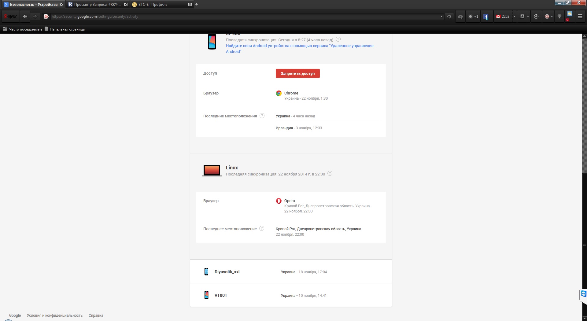This screenshot has height=321, width=587.
Task: Close the Просмотр Запроса tab
Action: (126, 4)
